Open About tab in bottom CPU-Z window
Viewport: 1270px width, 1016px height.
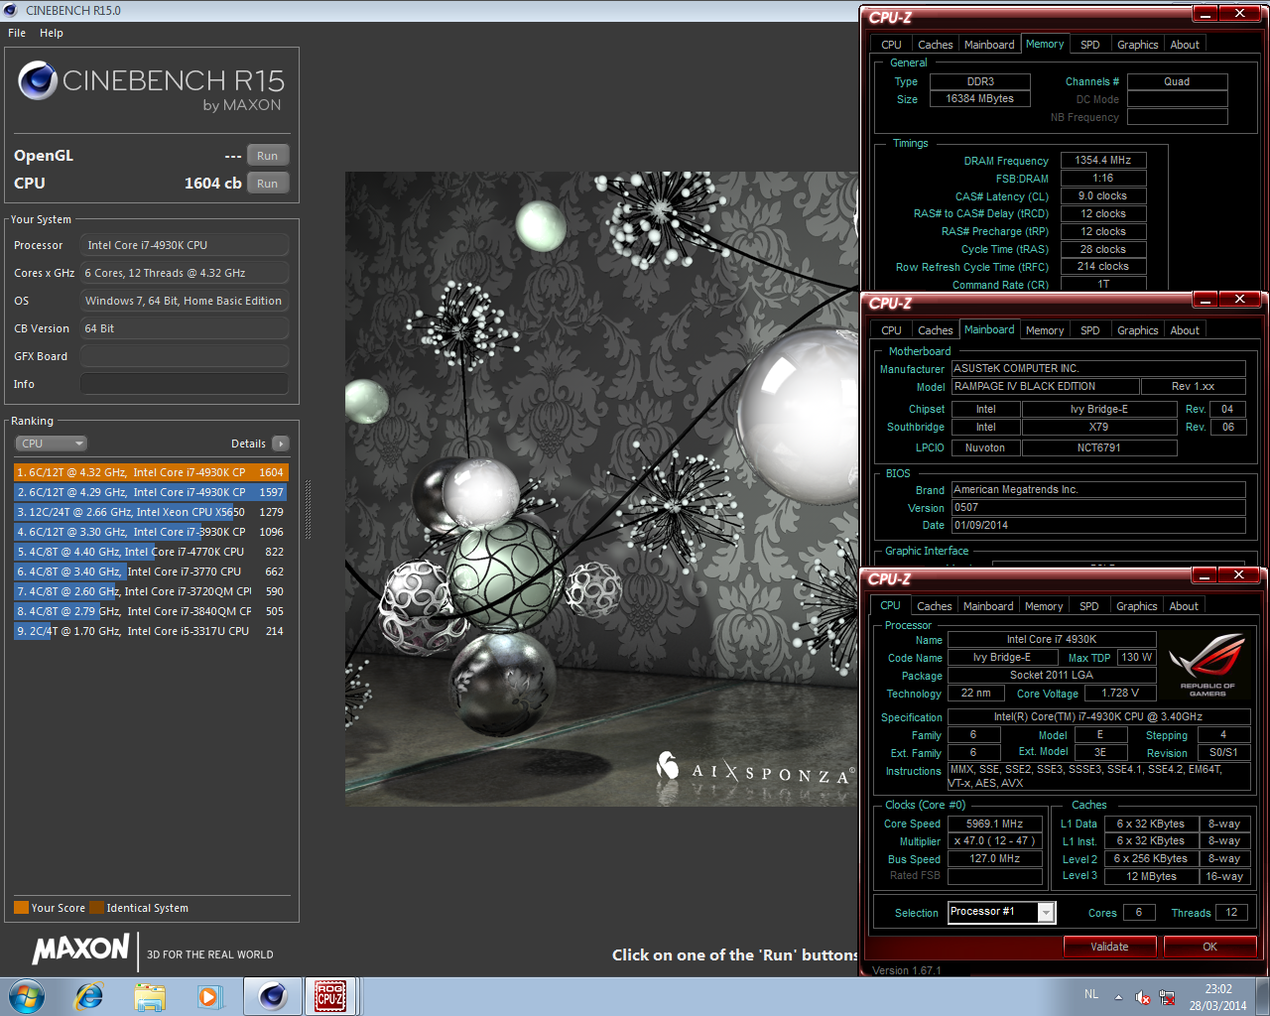[1184, 606]
